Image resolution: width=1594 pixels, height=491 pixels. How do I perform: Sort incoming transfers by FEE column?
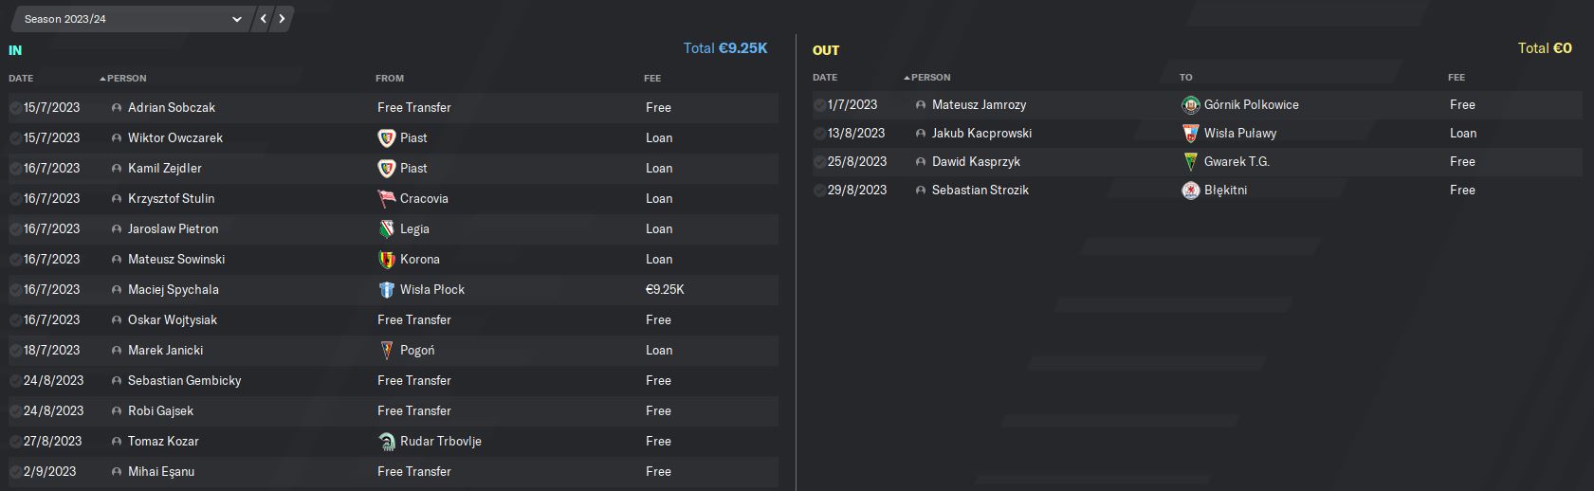pos(652,78)
